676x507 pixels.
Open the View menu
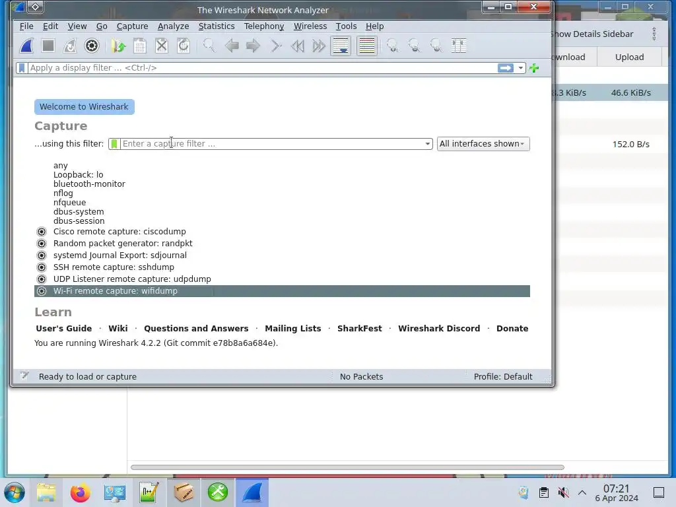tap(77, 26)
